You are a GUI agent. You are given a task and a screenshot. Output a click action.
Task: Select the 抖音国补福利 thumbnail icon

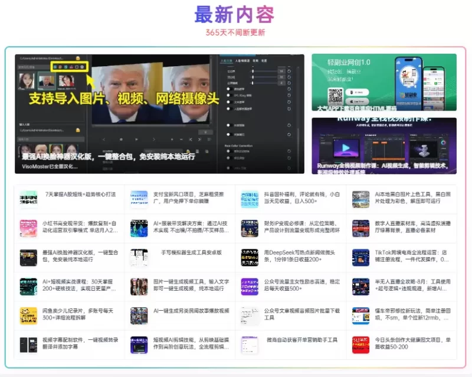coord(250,199)
